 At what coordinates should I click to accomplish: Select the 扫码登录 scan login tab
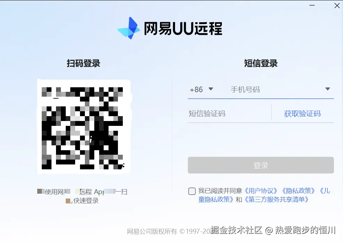tap(83, 63)
